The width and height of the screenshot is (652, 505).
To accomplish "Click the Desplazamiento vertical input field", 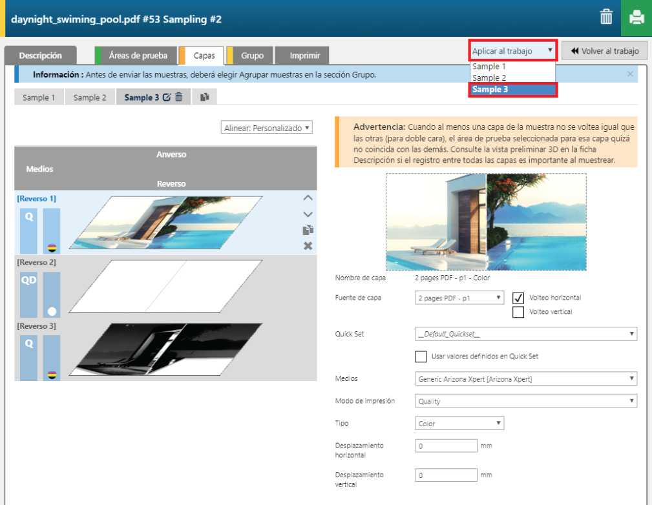I will pos(446,475).
